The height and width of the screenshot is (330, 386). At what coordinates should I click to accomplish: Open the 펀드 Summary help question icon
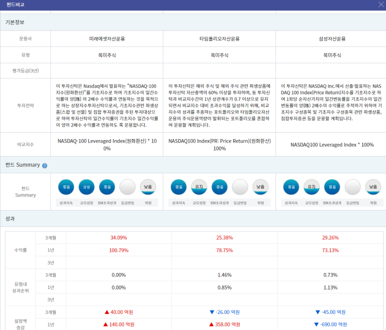(44, 165)
